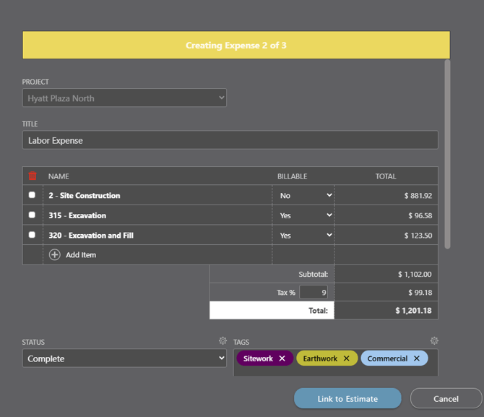Open the Status dropdown showing Complete

coord(124,358)
